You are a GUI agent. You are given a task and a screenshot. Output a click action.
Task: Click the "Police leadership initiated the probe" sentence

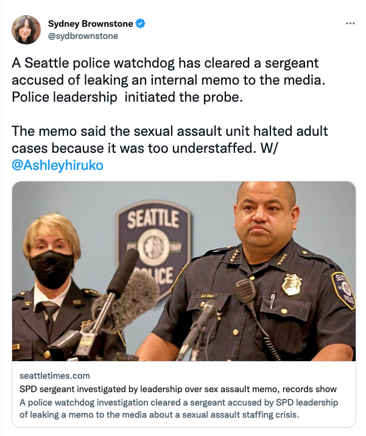tap(127, 97)
